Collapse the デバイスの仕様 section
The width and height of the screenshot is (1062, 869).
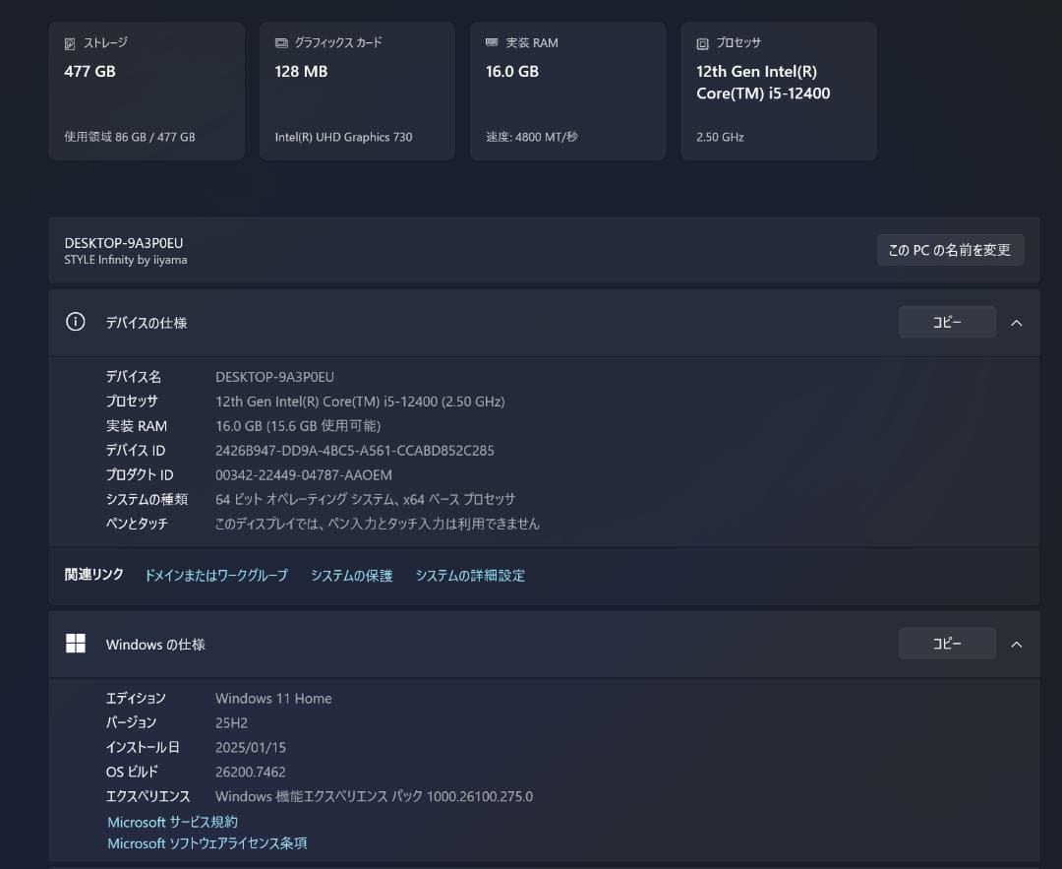(1017, 322)
